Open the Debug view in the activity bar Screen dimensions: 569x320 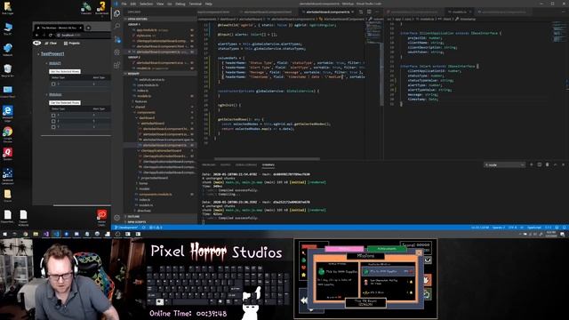(116, 52)
